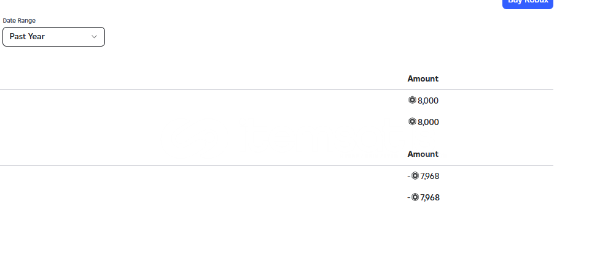Click the Past Year text inside the combo box
The width and height of the screenshot is (608, 277).
point(27,36)
